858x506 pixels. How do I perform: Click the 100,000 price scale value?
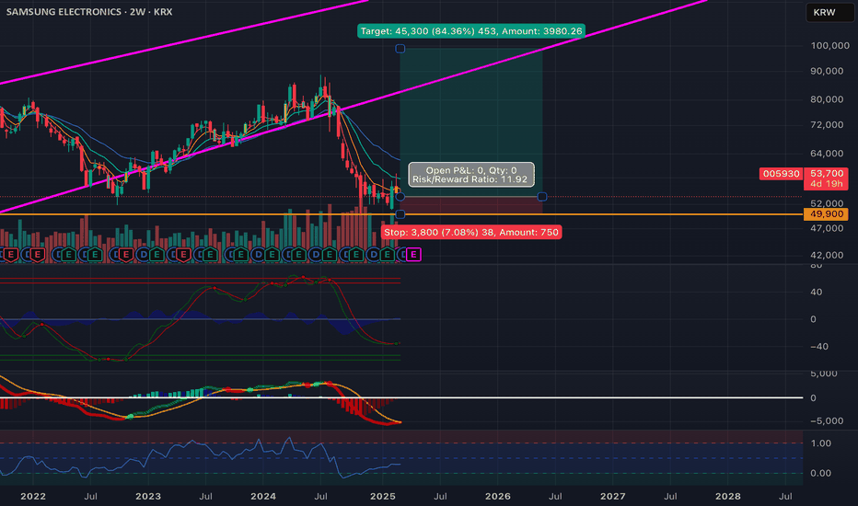point(829,46)
